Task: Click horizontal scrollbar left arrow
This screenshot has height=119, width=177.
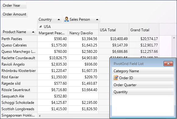Action: coord(40,116)
